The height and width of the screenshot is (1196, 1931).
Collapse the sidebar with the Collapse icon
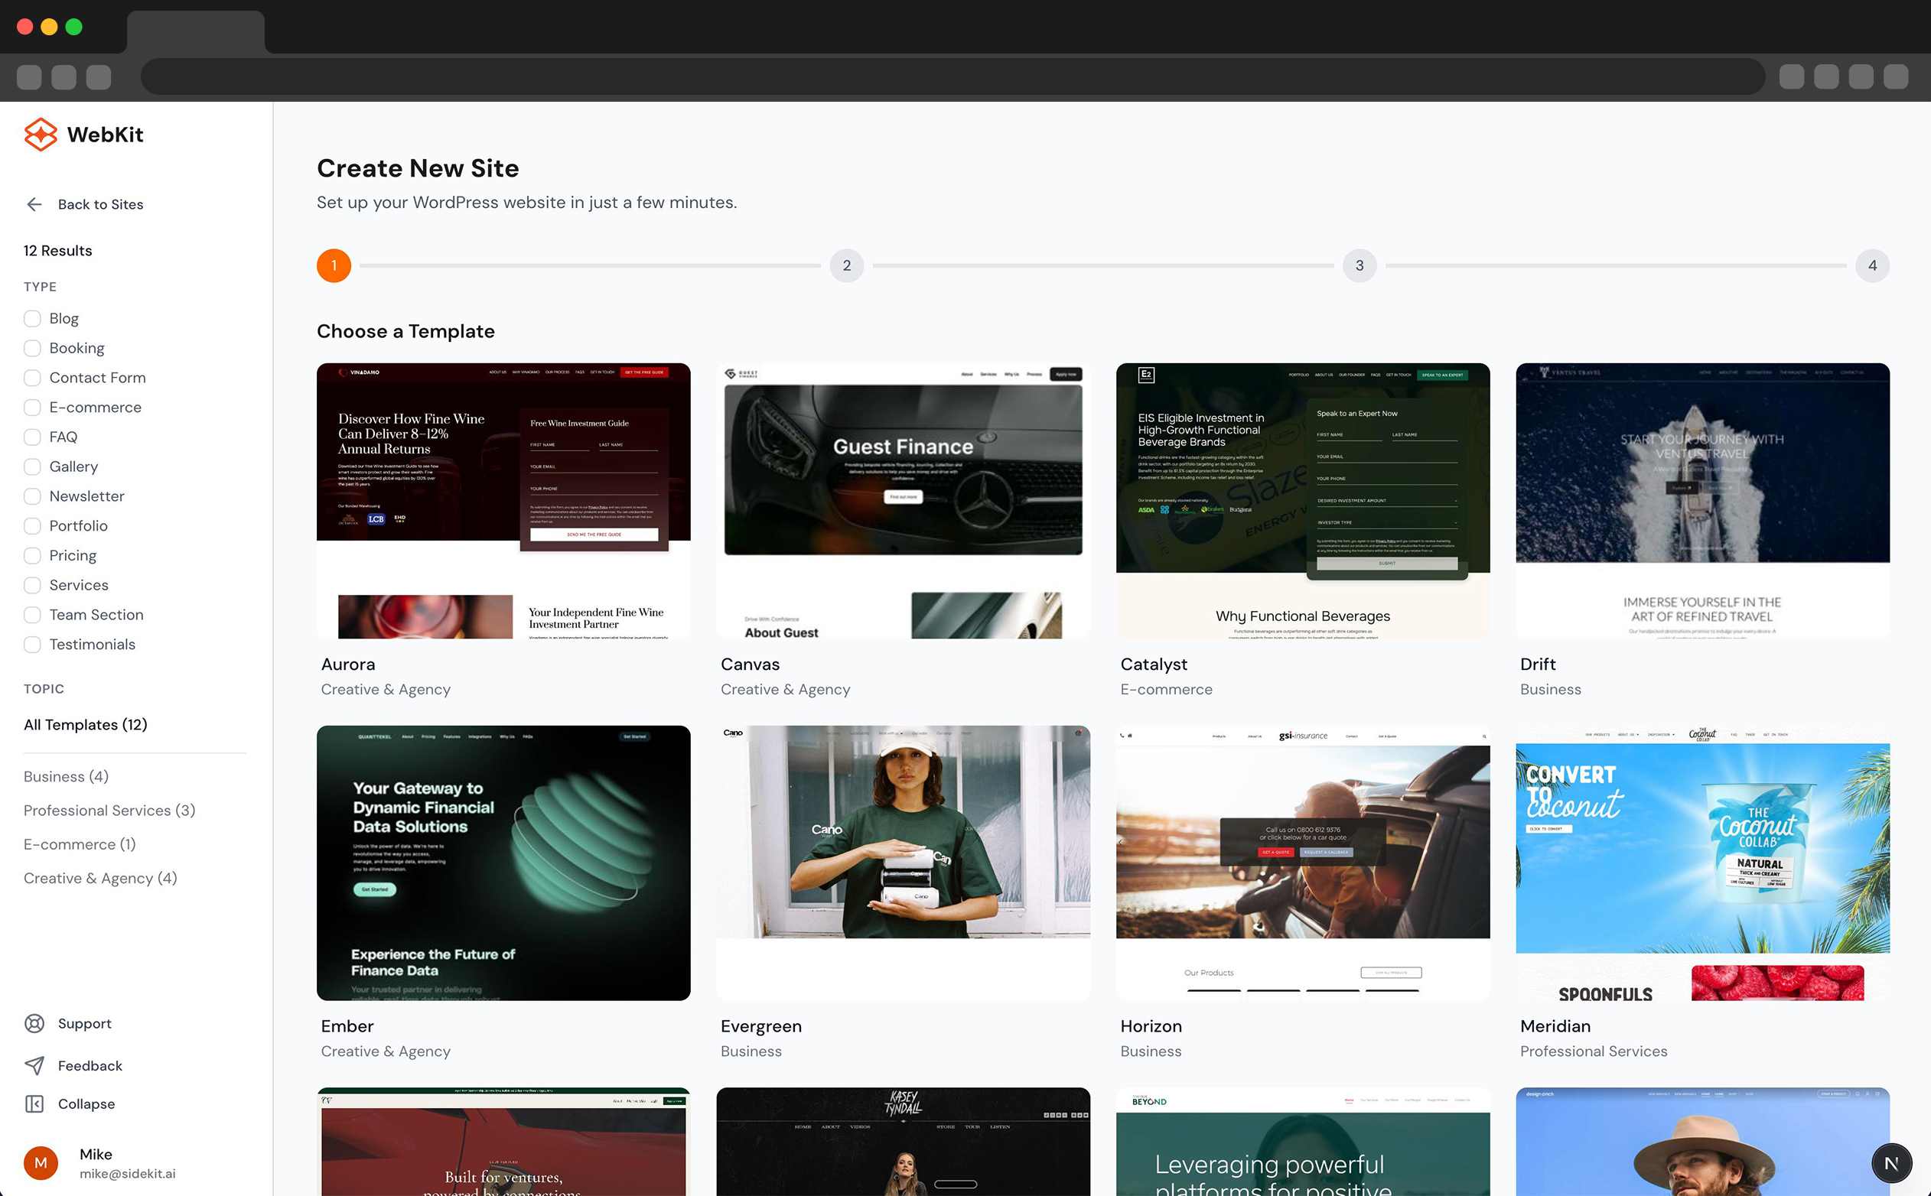coord(34,1103)
